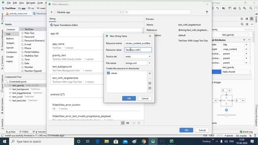Click the deselect all directories icon
This screenshot has width=258, height=145.
tap(150, 88)
